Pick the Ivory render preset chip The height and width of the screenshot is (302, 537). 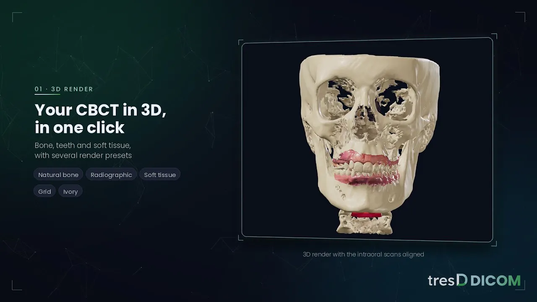[70, 191]
